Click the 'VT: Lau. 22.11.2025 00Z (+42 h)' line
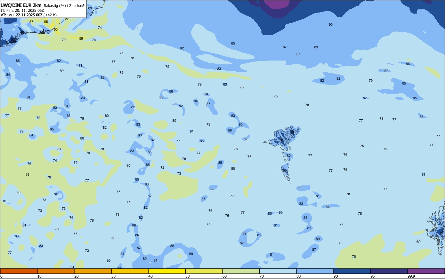 tap(29, 15)
